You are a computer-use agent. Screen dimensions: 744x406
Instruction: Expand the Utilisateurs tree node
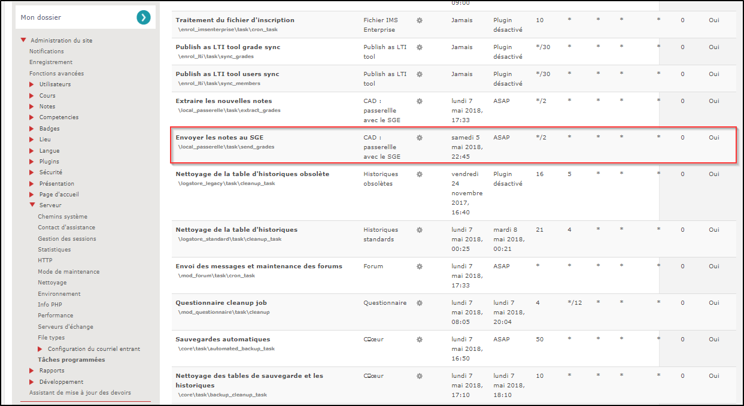click(32, 84)
